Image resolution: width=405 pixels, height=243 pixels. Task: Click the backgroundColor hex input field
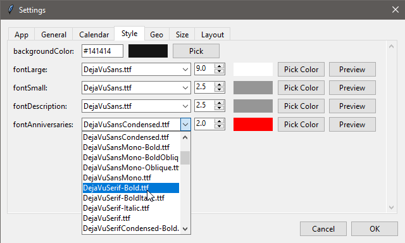103,51
